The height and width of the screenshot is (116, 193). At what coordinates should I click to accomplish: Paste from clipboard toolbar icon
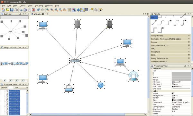coord(29,10)
